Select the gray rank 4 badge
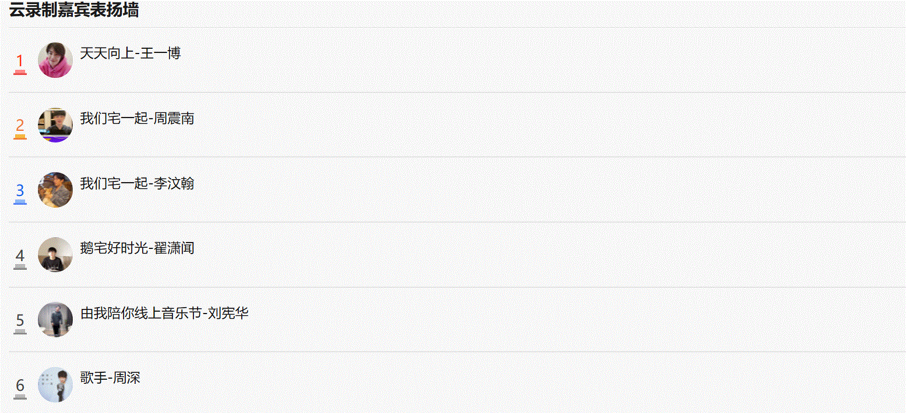 point(20,258)
